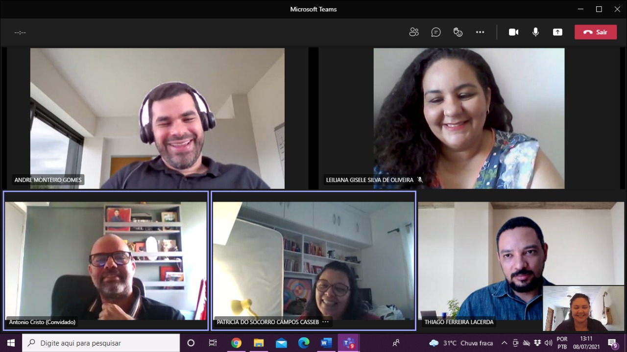Image resolution: width=627 pixels, height=352 pixels.
Task: Open the share content tray
Action: pyautogui.click(x=557, y=32)
